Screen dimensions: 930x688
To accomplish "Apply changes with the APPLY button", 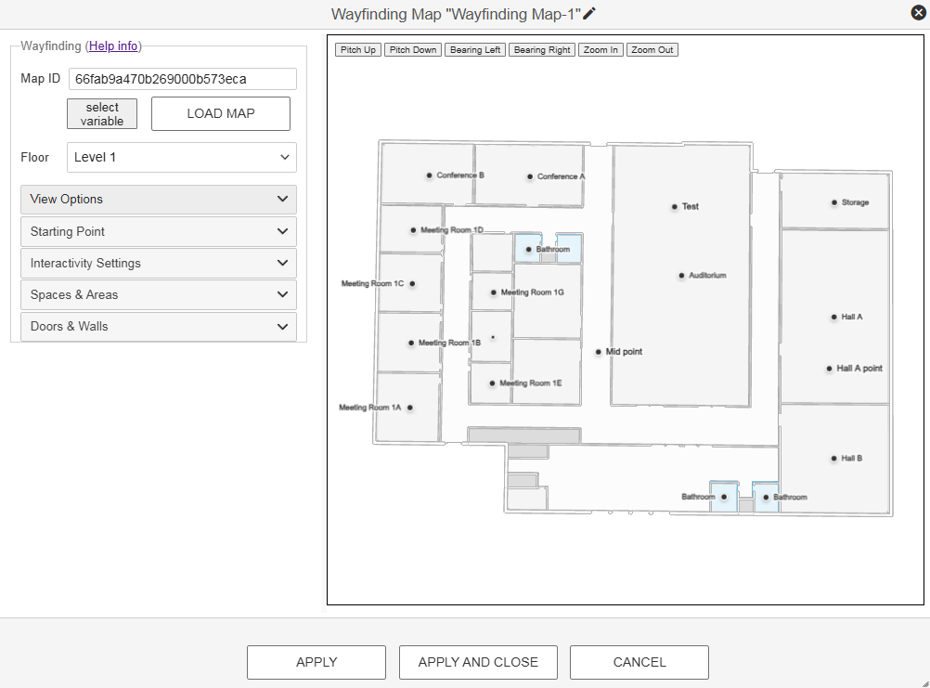I will (x=316, y=662).
